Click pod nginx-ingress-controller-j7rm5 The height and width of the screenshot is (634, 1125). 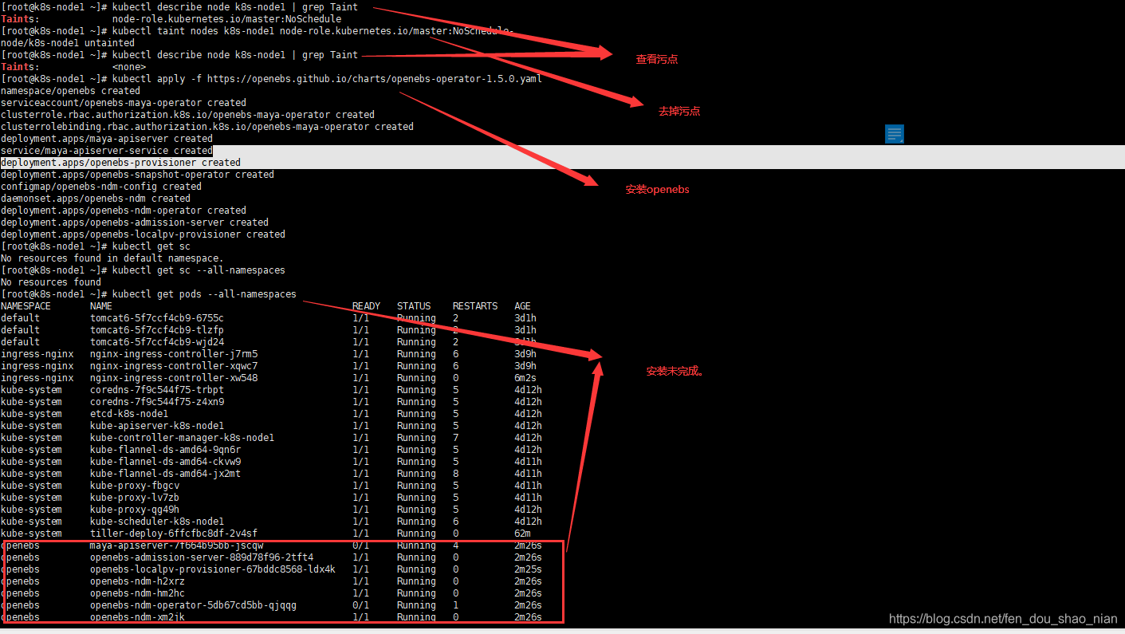tap(174, 354)
